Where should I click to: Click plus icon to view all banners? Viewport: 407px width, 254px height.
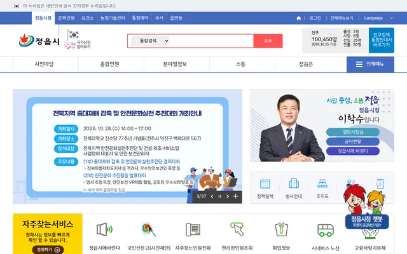click(x=235, y=196)
